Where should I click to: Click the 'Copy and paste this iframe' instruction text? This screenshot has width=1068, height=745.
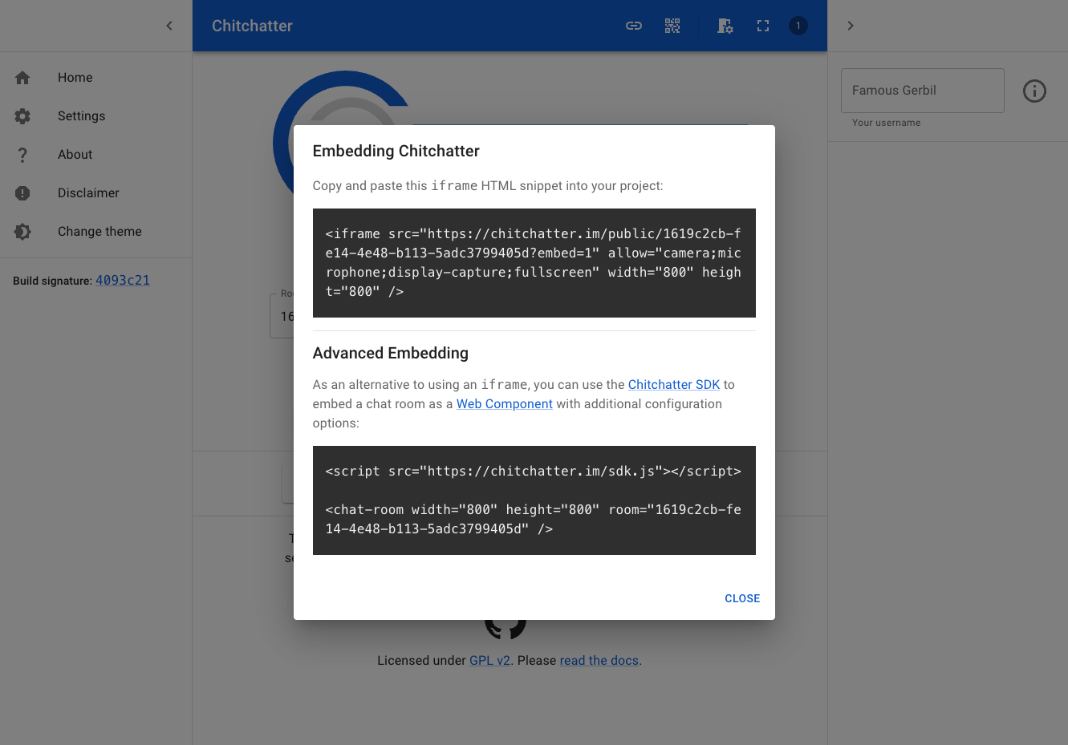click(488, 186)
